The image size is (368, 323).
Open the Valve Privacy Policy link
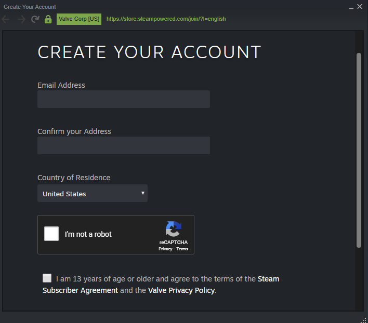click(181, 290)
